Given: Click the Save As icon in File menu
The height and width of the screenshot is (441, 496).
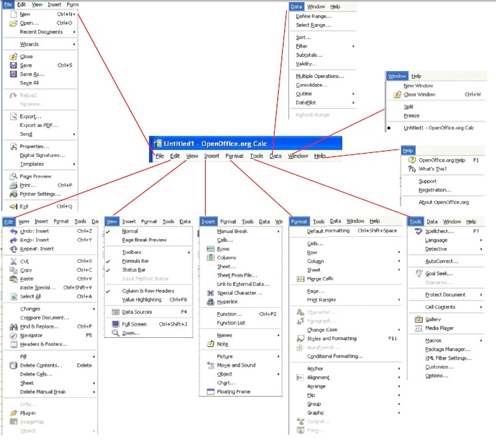Looking at the screenshot, I should point(13,74).
